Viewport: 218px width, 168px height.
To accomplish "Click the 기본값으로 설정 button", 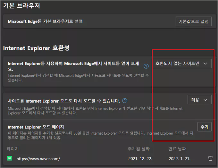I will [193, 21].
